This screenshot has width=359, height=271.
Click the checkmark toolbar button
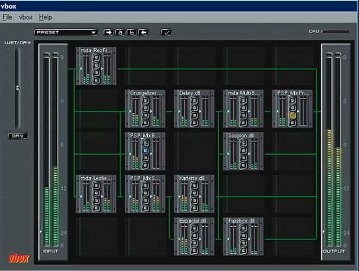pyautogui.click(x=166, y=32)
